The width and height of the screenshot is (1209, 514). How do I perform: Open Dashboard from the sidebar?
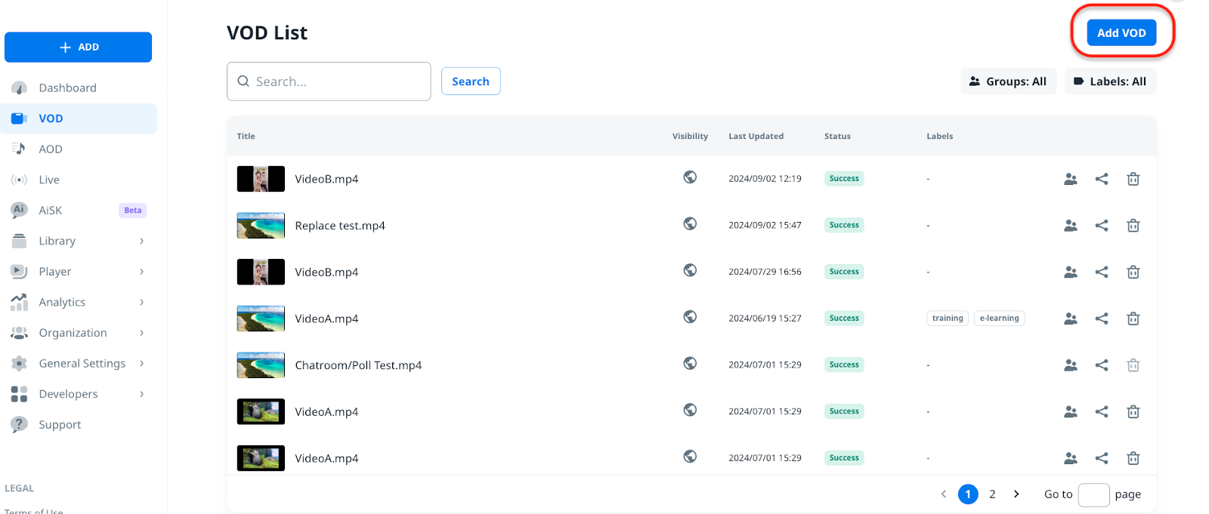point(67,88)
